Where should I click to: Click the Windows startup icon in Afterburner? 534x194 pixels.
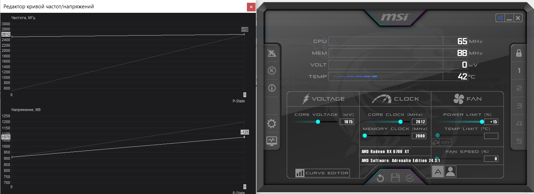click(500, 18)
